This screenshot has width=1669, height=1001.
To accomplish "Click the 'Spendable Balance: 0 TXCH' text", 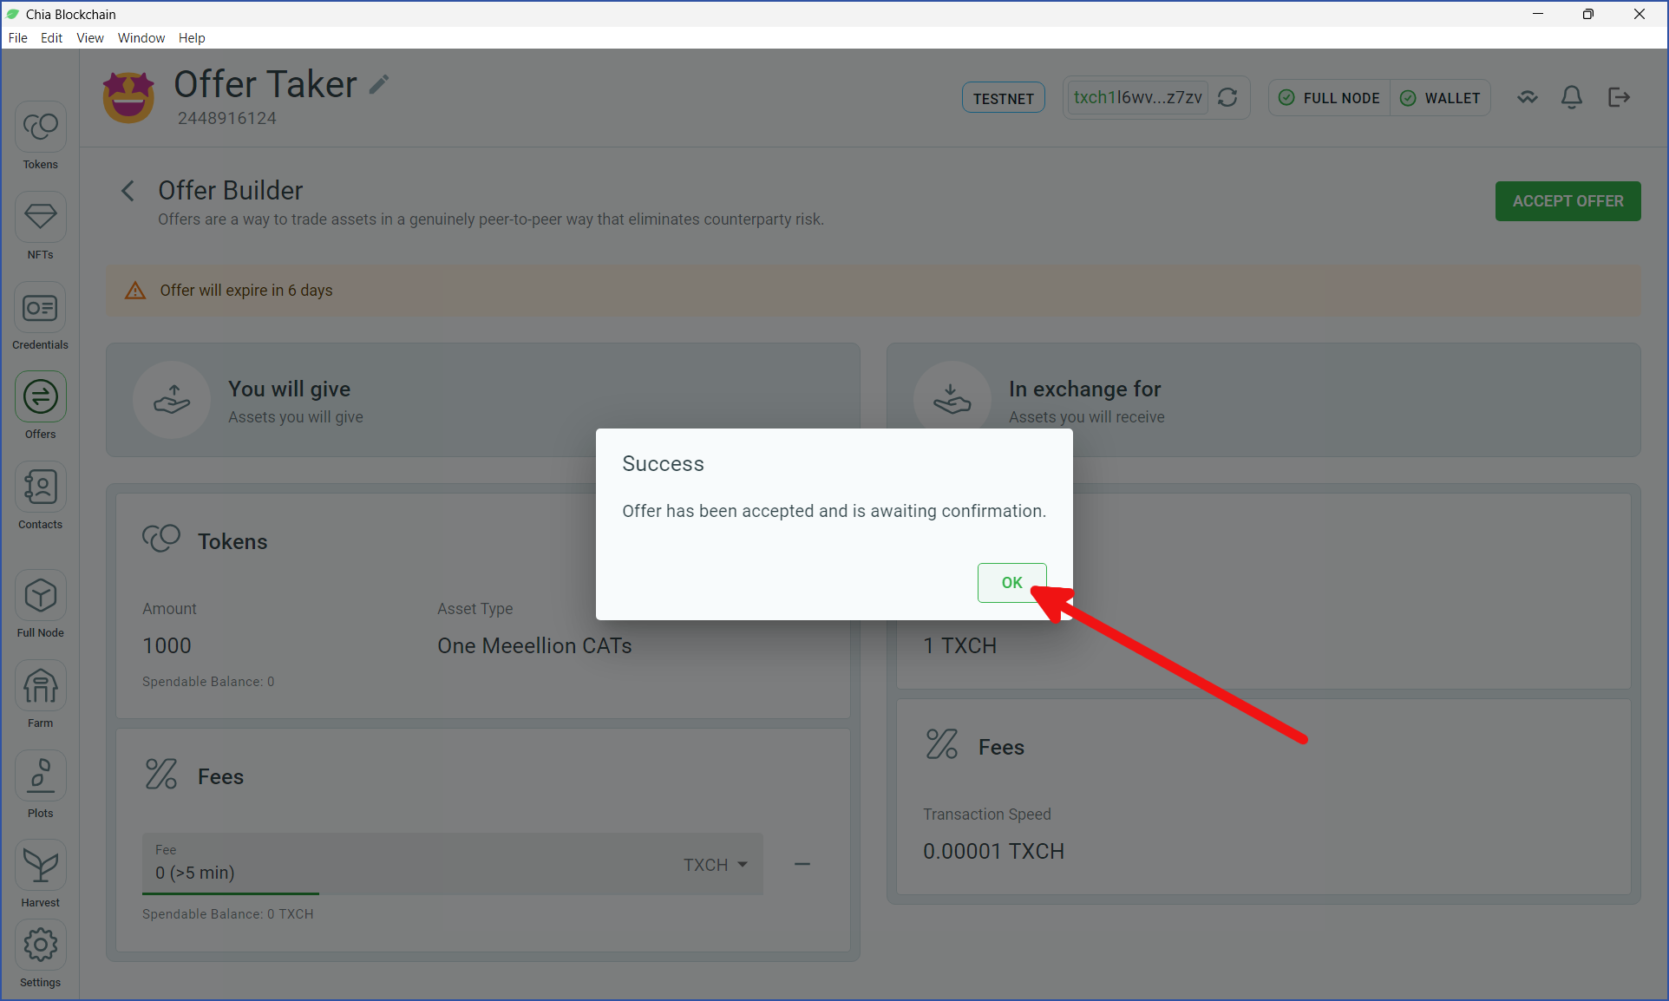I will [228, 914].
